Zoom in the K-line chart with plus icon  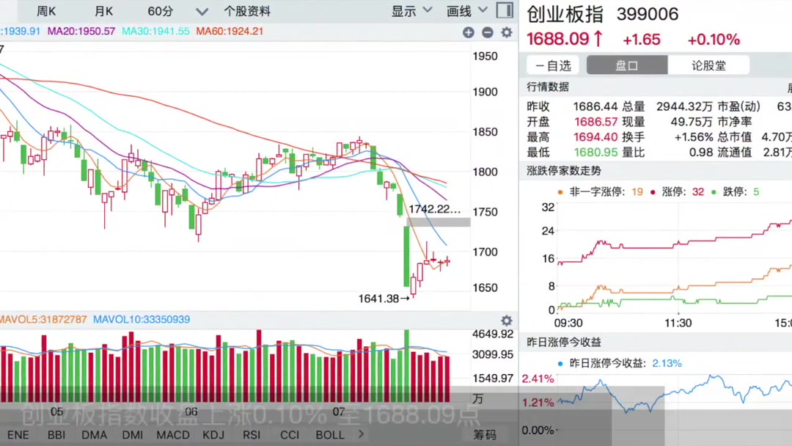(469, 32)
